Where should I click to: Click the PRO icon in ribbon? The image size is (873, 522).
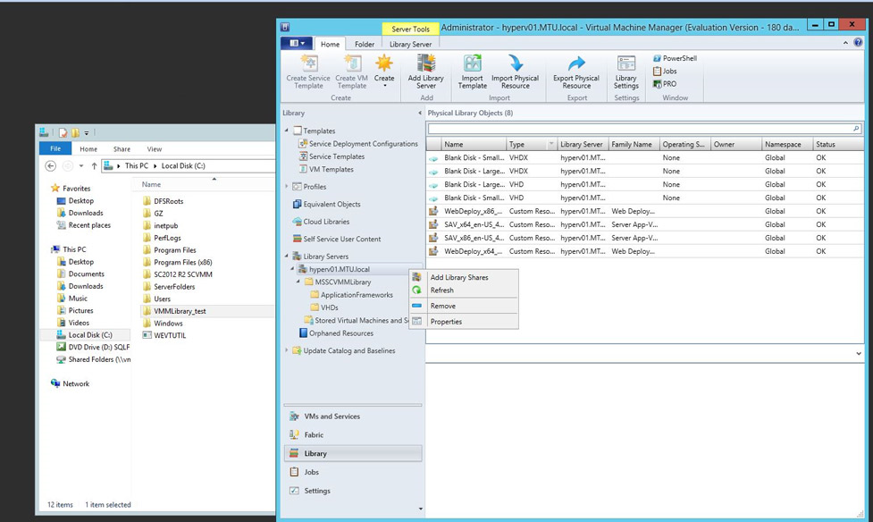[665, 84]
